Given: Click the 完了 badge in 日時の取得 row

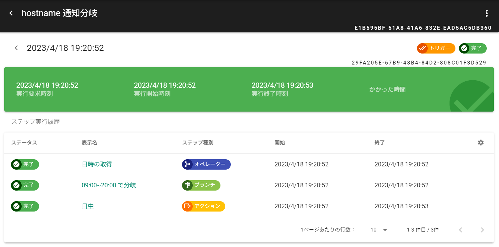Looking at the screenshot, I should tap(25, 164).
